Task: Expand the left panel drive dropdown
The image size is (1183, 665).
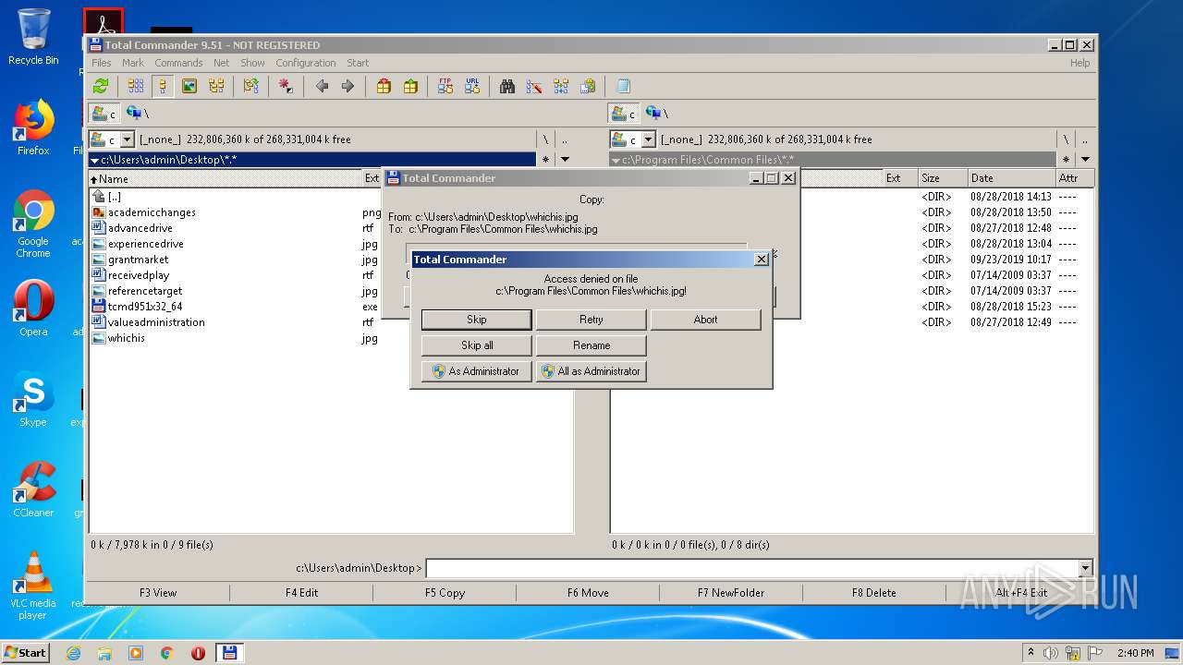Action: (128, 139)
